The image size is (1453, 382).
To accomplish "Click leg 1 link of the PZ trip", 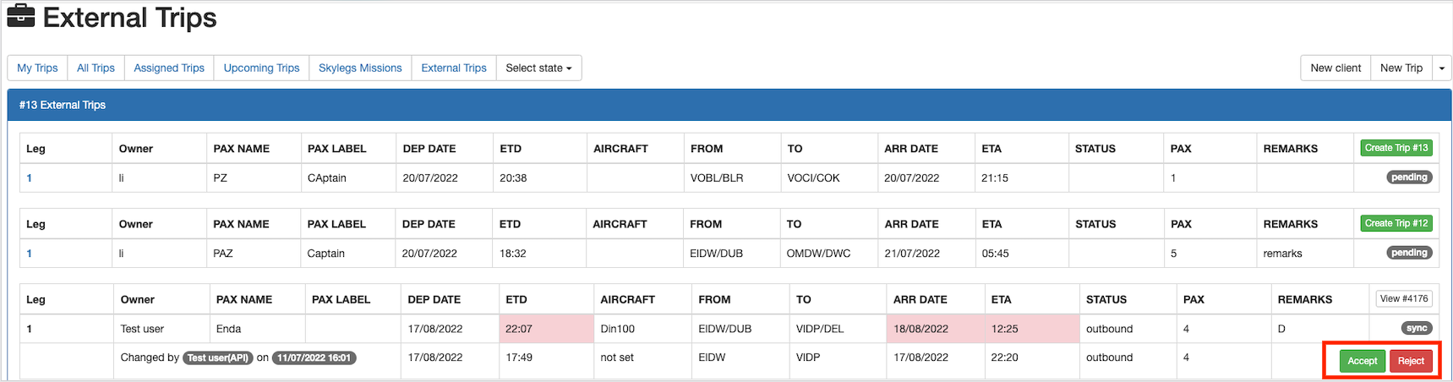I will point(30,177).
